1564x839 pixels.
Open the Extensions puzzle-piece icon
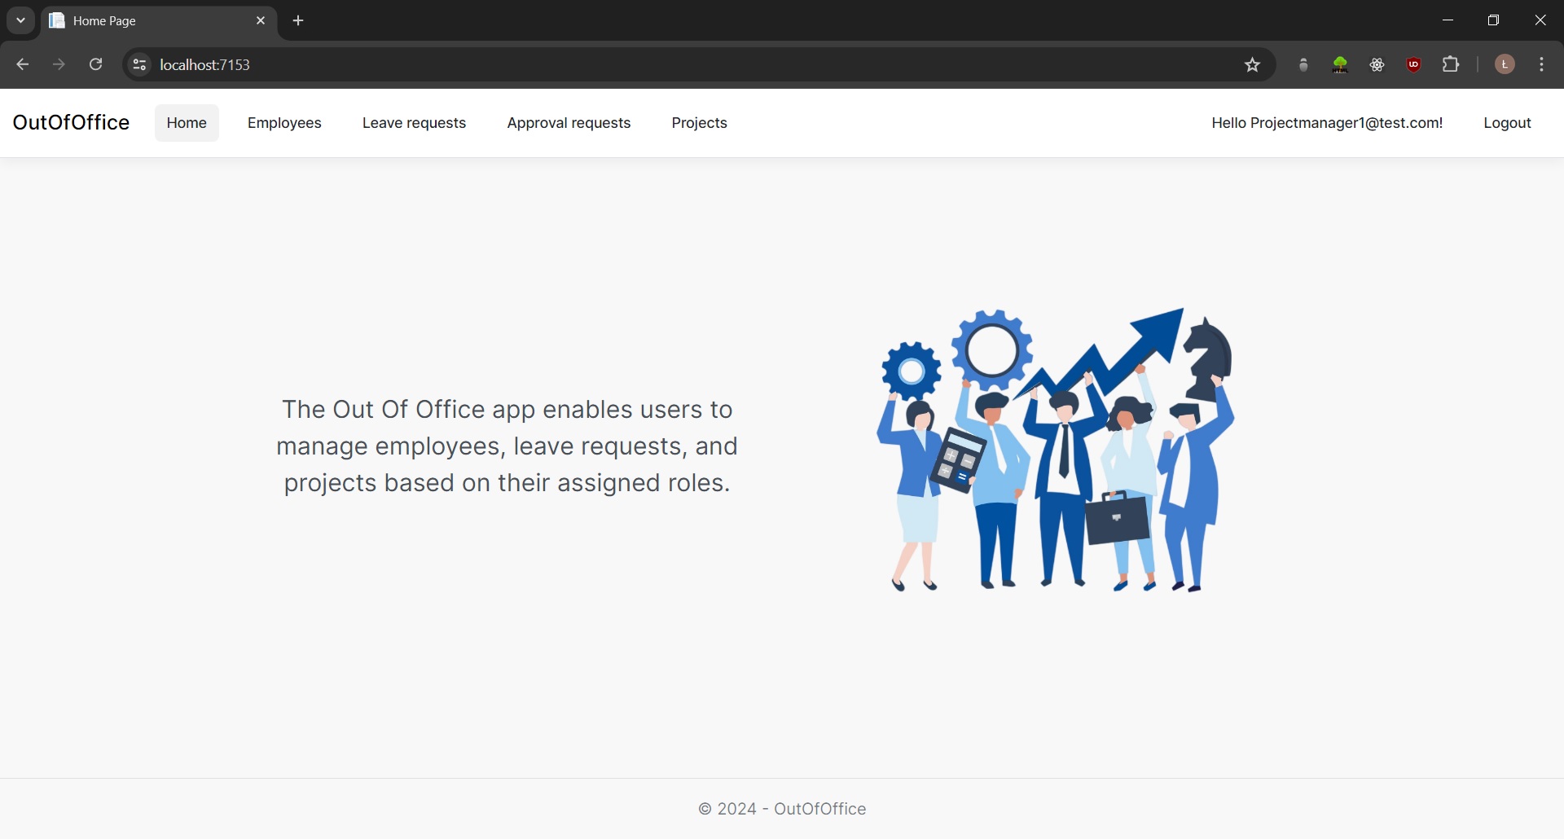(x=1451, y=64)
